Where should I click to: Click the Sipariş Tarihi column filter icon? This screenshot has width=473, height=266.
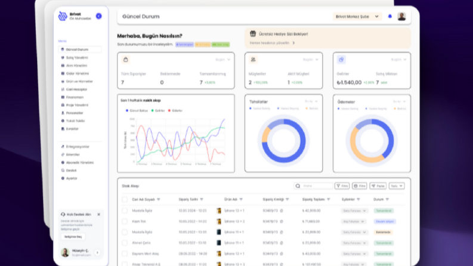pyautogui.click(x=202, y=199)
